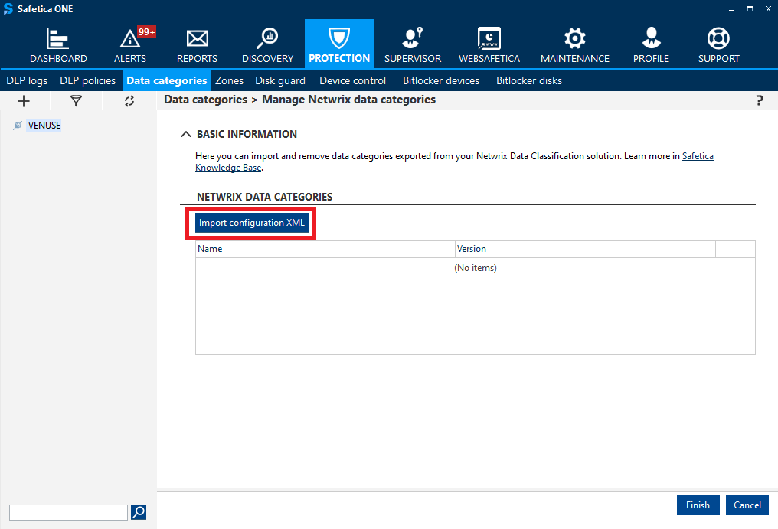Switch to the DLP policies tab
Viewport: 778px width, 529px height.
pos(88,80)
